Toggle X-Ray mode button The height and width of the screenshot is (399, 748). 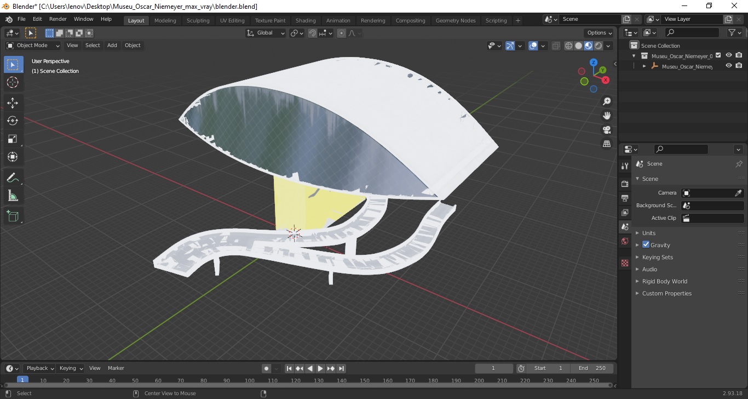556,46
